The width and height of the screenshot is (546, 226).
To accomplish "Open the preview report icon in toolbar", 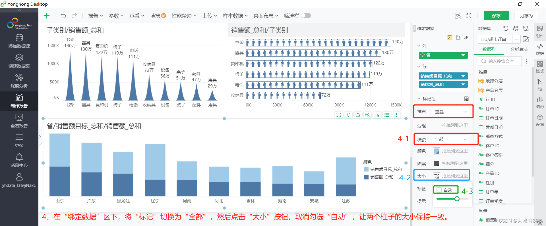I will click(458, 16).
